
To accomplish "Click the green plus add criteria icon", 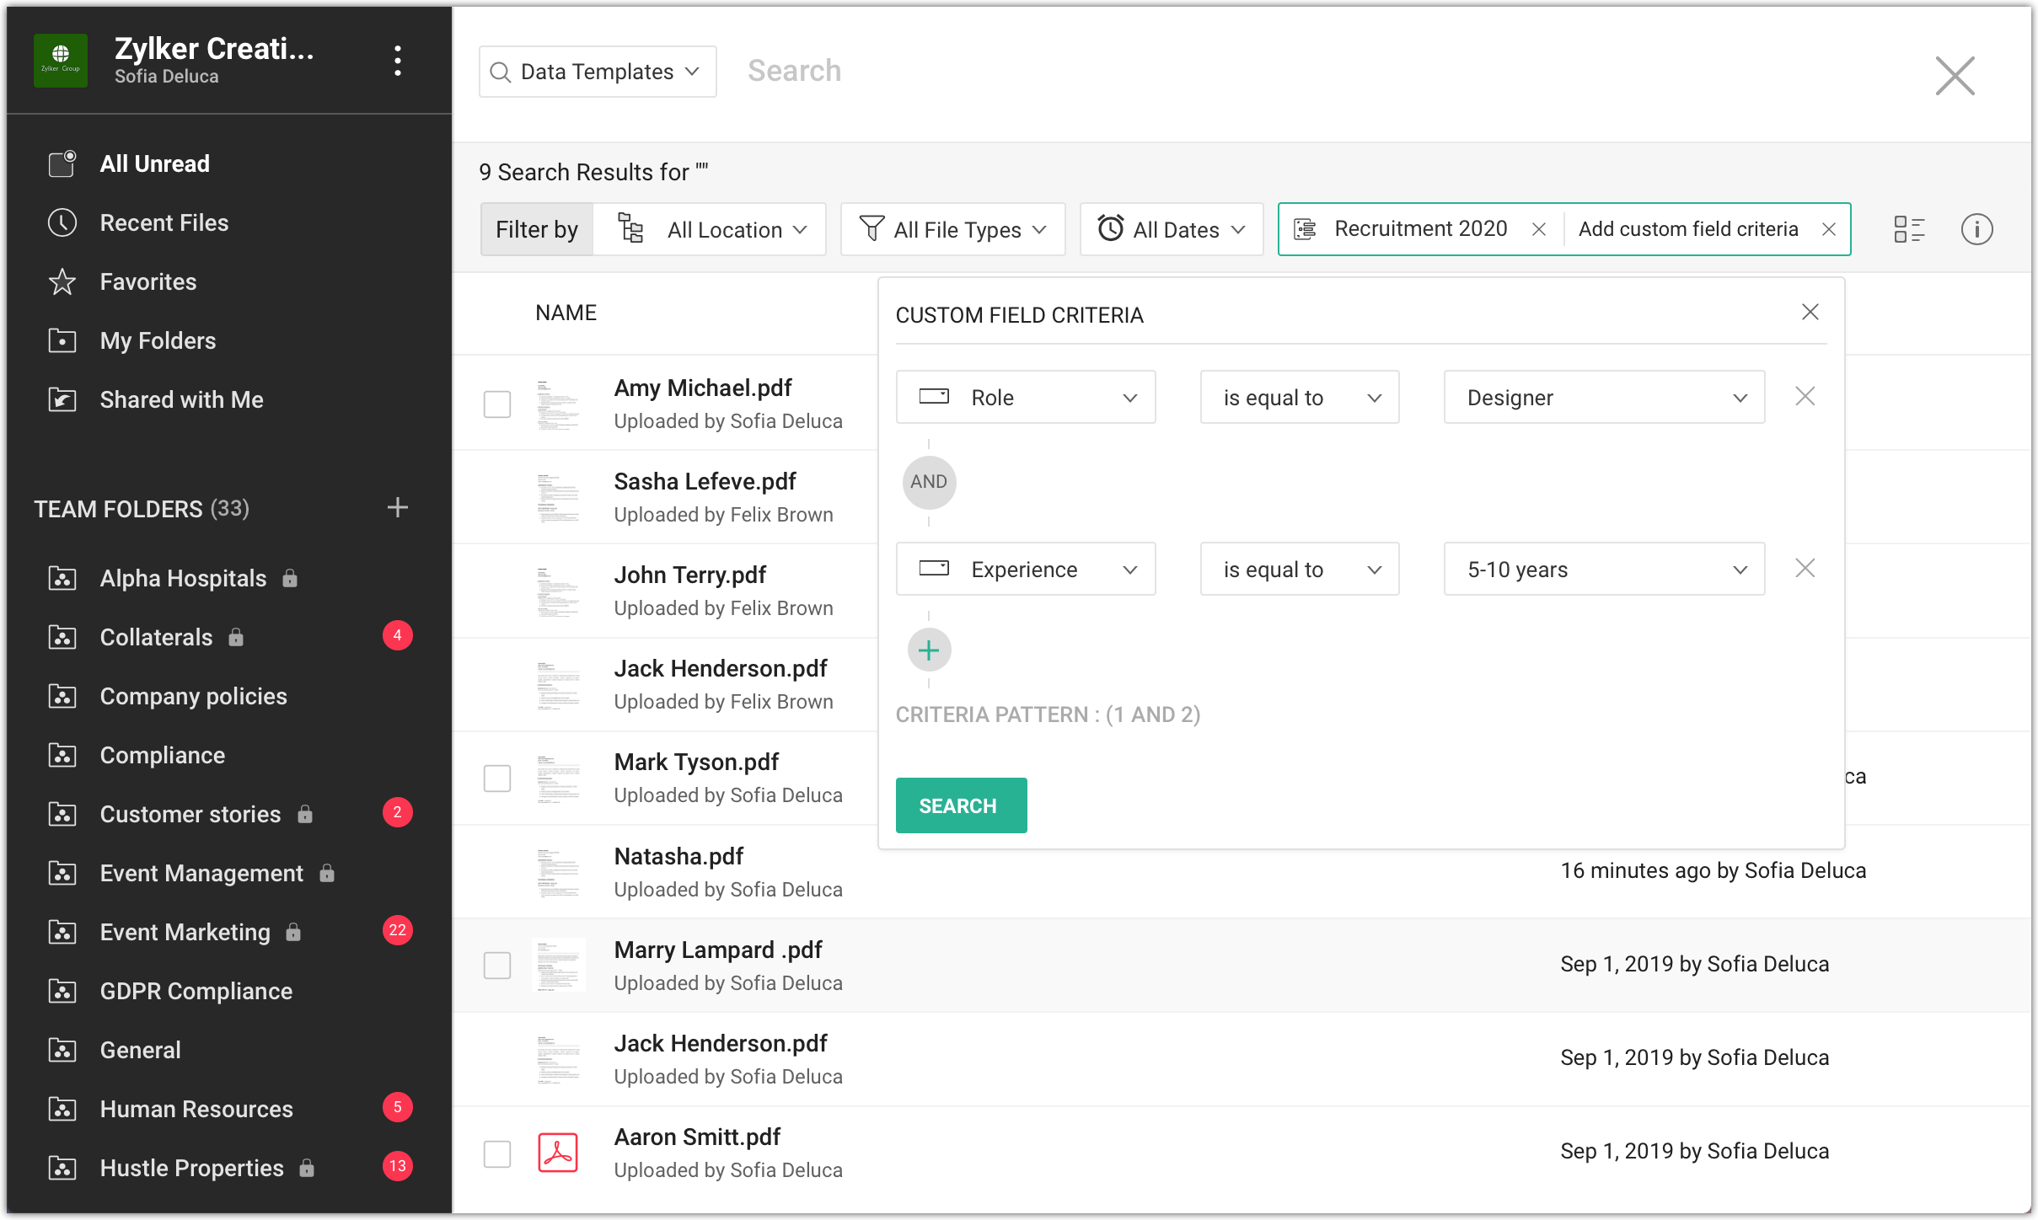I will click(929, 650).
